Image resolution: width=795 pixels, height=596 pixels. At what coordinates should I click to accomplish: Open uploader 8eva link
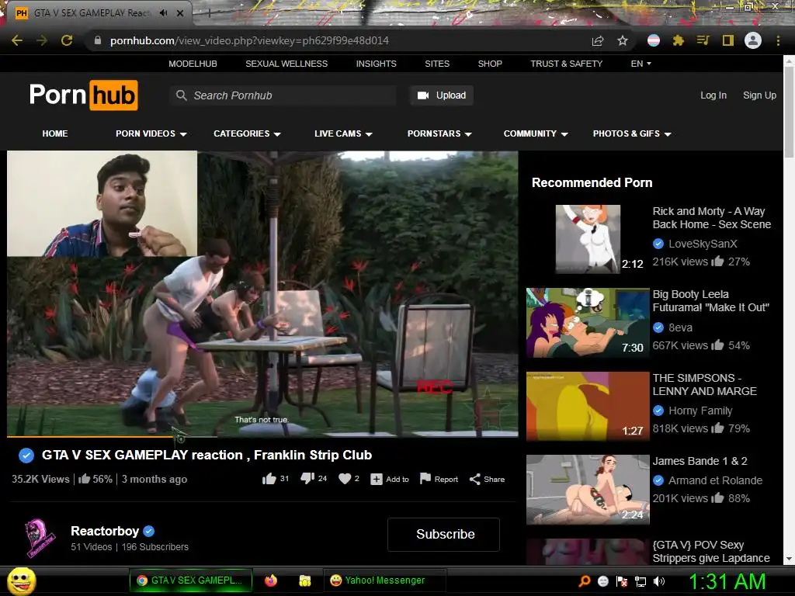coord(680,327)
